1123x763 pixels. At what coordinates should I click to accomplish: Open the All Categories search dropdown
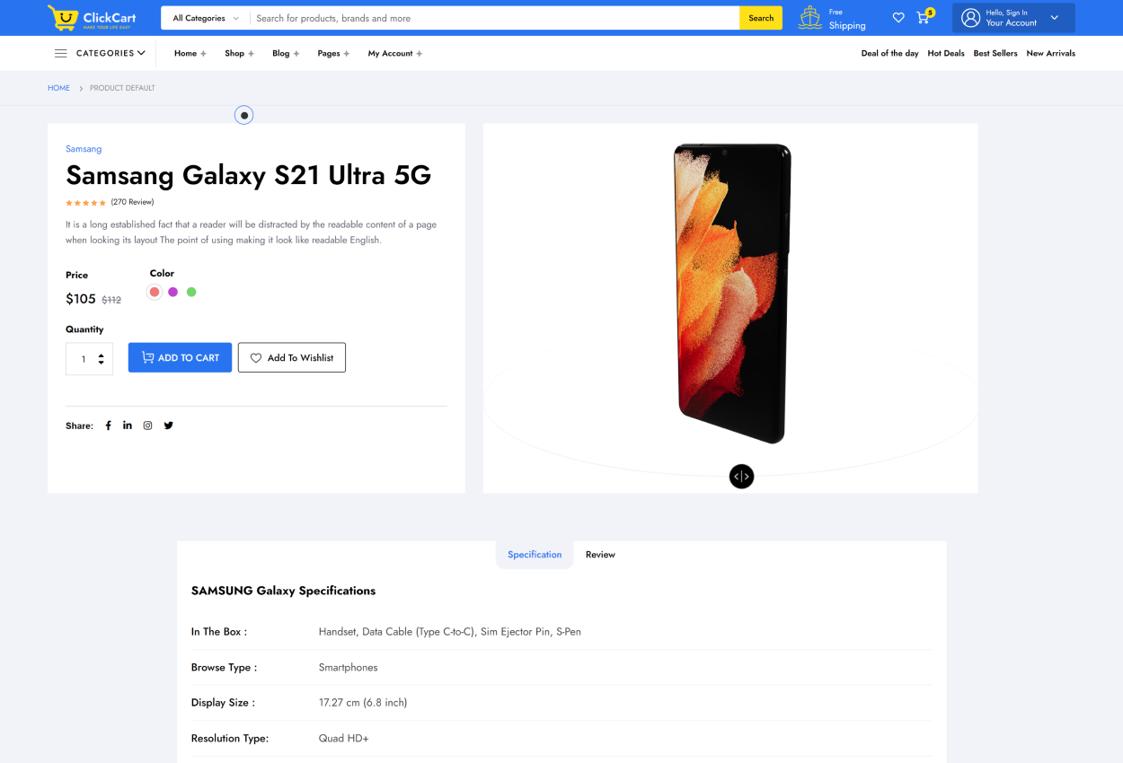(x=206, y=18)
